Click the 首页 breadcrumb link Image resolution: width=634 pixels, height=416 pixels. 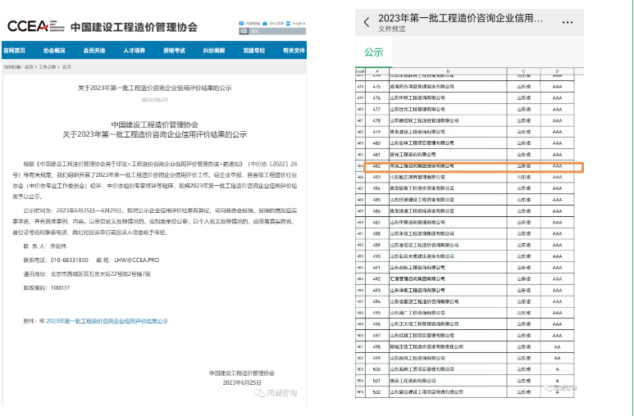point(29,67)
